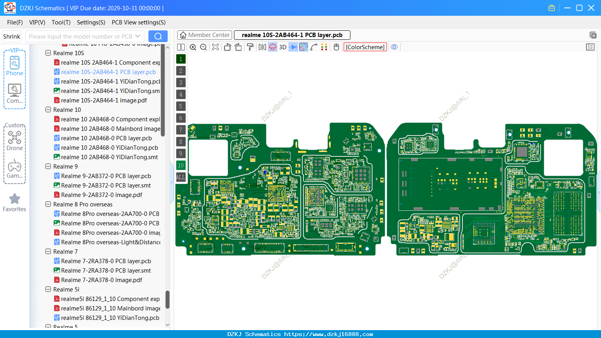601x338 pixels.
Task: Open the ColorScheme selector
Action: 365,47
